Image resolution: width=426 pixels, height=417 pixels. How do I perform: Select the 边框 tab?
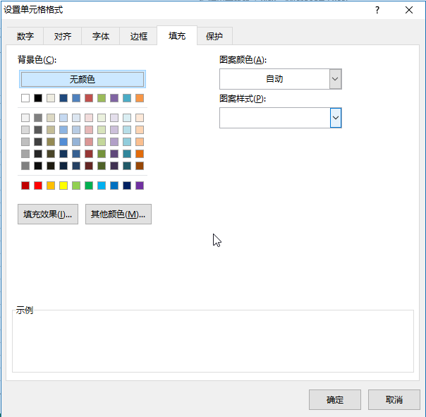139,36
